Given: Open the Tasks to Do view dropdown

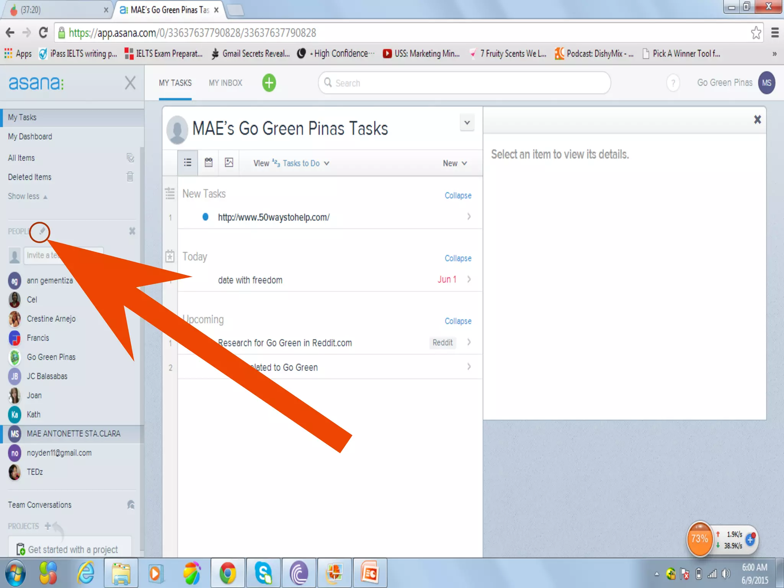Looking at the screenshot, I should tap(301, 163).
